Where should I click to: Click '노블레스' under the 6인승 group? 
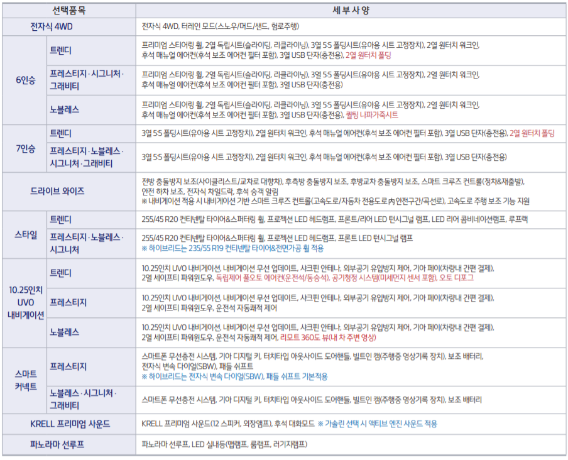pyautogui.click(x=65, y=109)
